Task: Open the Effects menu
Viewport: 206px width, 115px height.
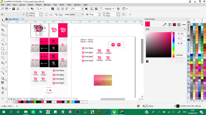Action: point(39,5)
